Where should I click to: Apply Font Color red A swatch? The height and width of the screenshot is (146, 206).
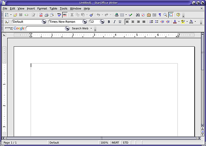tap(175, 22)
